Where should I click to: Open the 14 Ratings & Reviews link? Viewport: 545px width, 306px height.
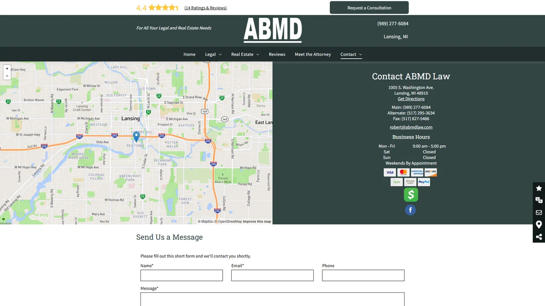tap(206, 8)
